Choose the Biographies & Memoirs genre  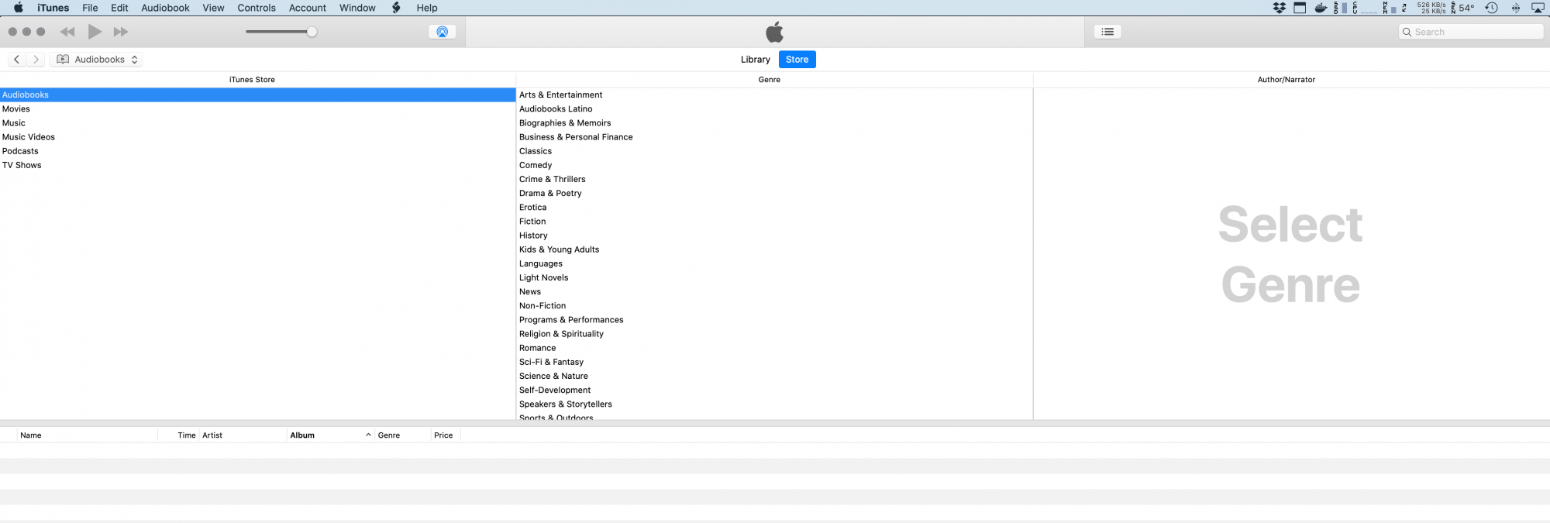pyautogui.click(x=774, y=123)
